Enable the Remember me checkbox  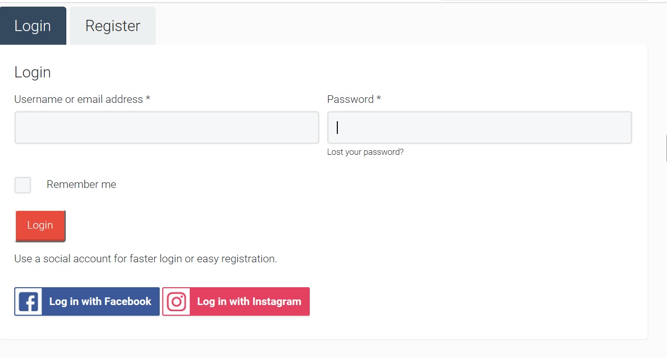click(23, 185)
